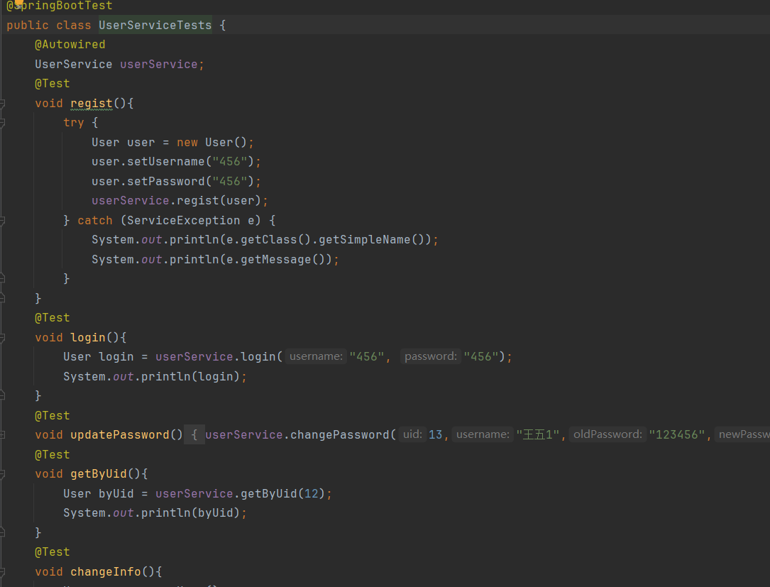Image resolution: width=770 pixels, height=587 pixels.
Task: Click the userService field declaration name
Action: tap(159, 65)
